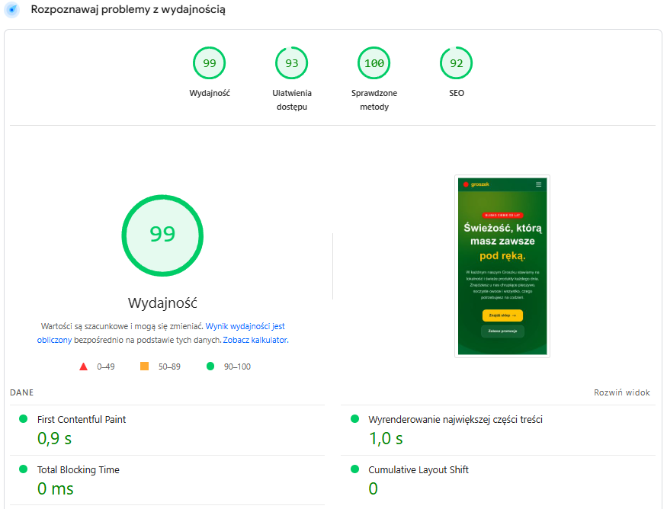667x509 pixels.
Task: Click the groszek mobile page screenshot thumbnail
Action: [x=502, y=266]
